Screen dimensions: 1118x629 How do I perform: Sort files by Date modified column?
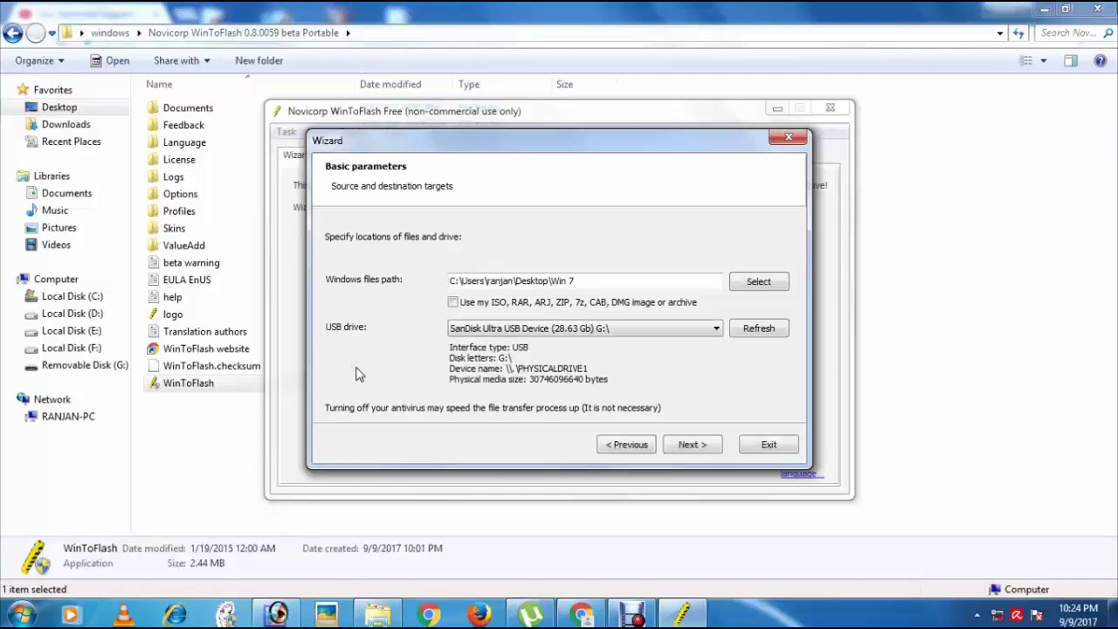coord(390,85)
